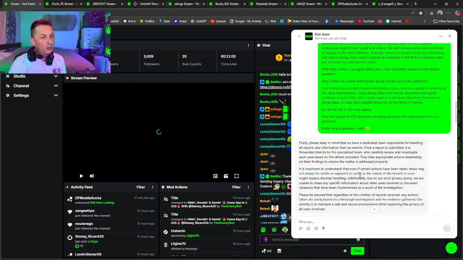Click Liigina70 in Mod Actions
Viewport: 463px width, 260px height.
click(178, 244)
